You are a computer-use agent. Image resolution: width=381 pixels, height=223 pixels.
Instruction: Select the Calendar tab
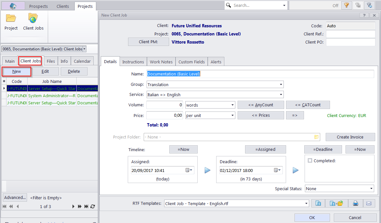pyautogui.click(x=82, y=61)
